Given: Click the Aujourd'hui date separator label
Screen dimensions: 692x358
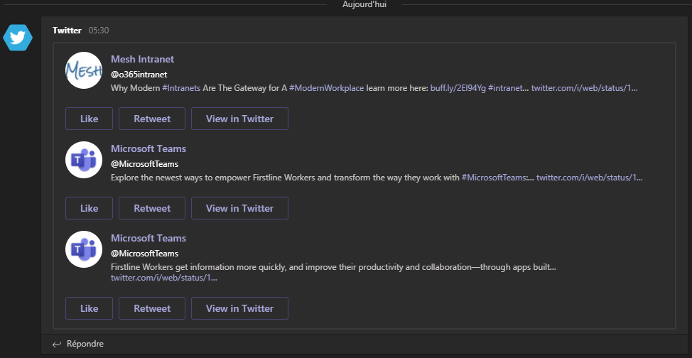Looking at the screenshot, I should click(364, 4).
